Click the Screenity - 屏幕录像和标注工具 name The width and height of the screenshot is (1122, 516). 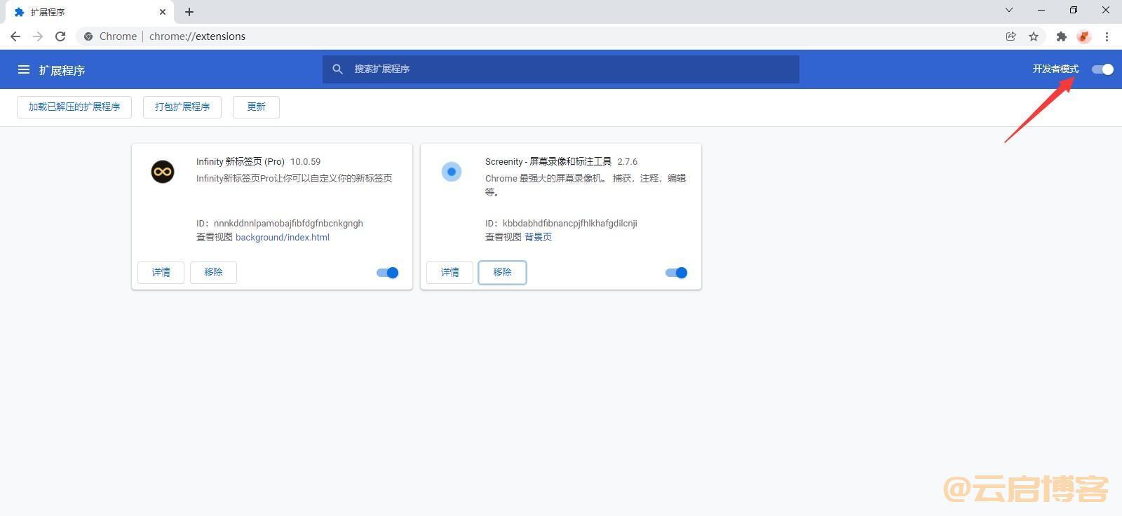[x=548, y=161]
